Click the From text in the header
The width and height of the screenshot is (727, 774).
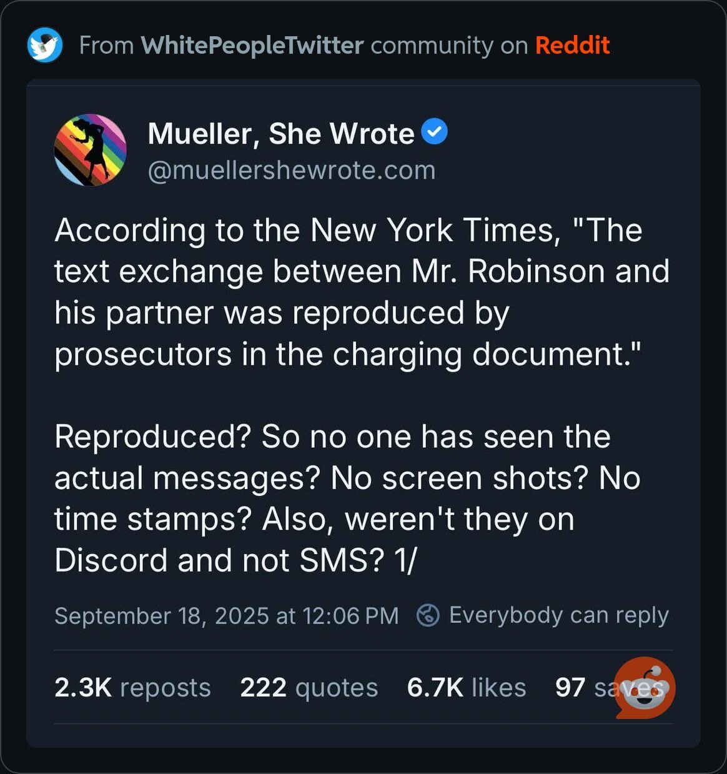coord(107,45)
